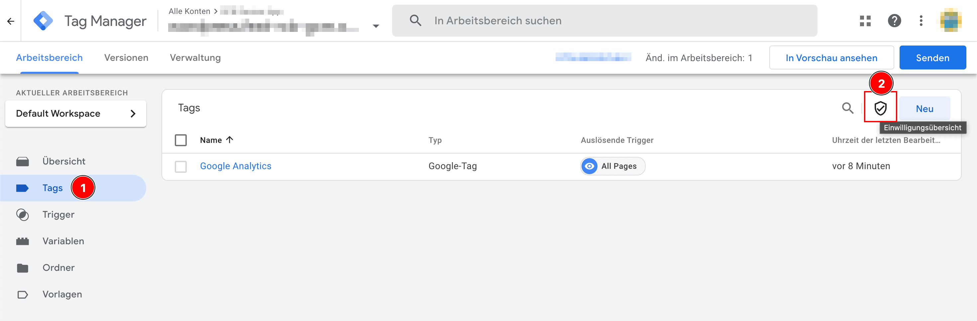Click the back arrow in top-left corner
The image size is (977, 321).
pos(11,21)
